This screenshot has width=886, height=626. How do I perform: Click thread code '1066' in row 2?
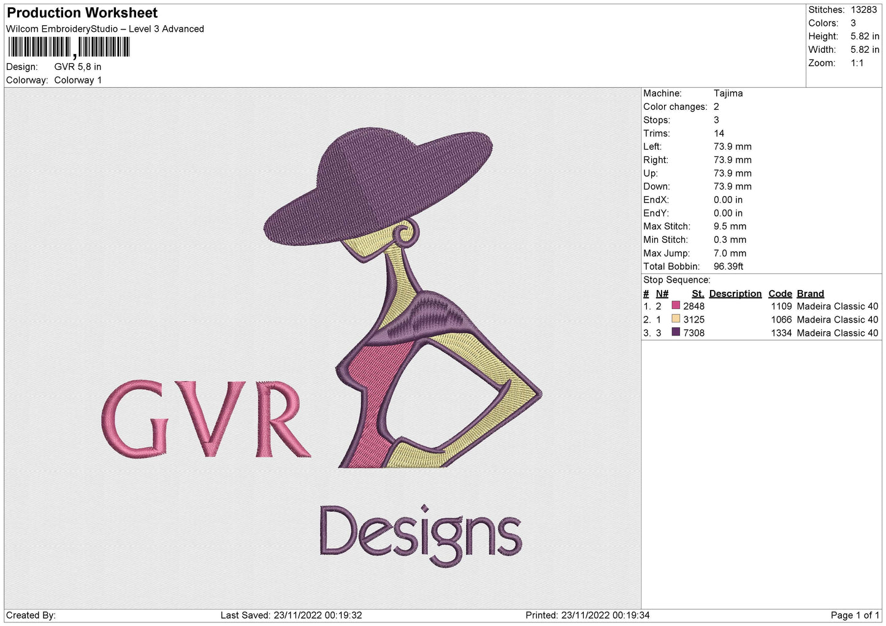[x=782, y=320]
